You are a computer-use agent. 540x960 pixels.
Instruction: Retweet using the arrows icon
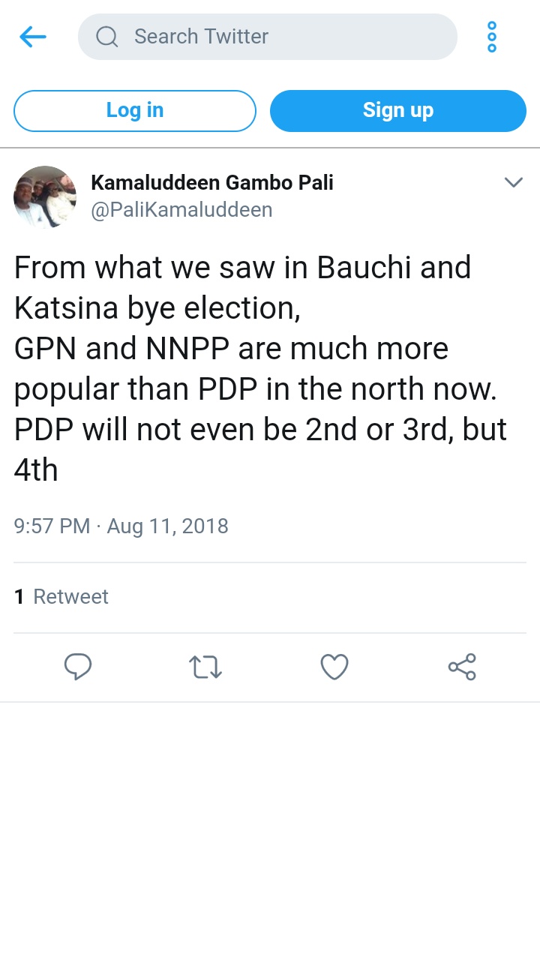point(205,667)
